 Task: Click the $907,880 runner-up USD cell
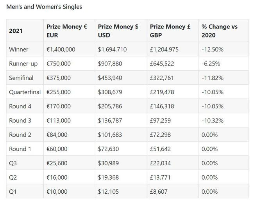coord(110,64)
